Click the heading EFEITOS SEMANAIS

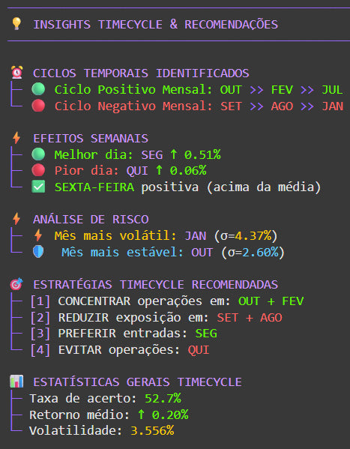tap(91, 139)
